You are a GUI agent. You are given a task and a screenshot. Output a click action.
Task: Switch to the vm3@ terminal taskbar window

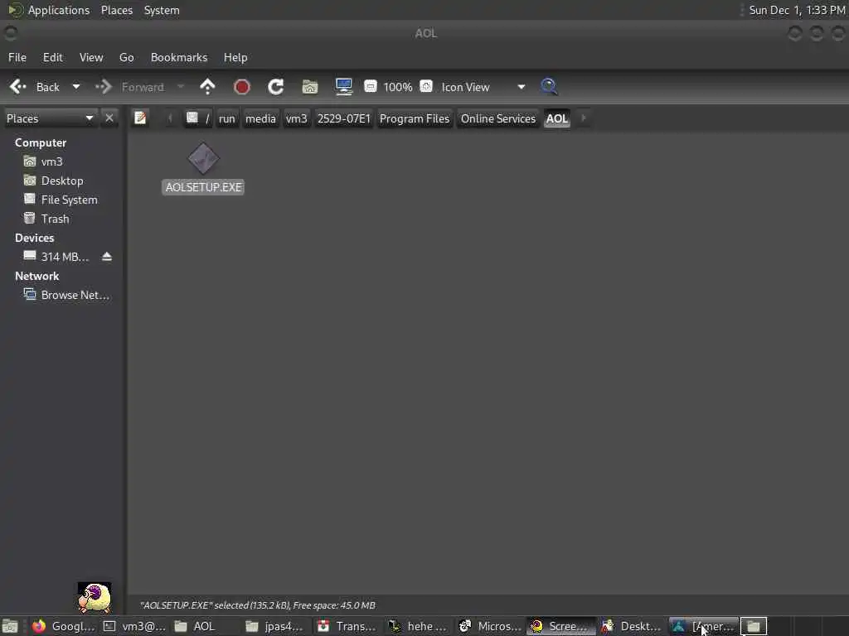134,626
